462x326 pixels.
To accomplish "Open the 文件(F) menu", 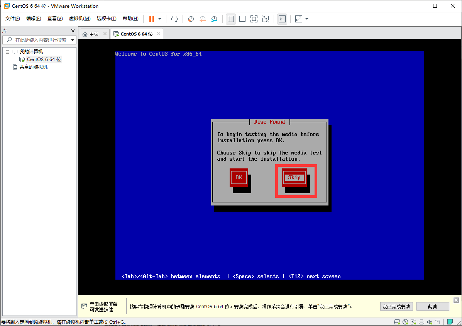I will (x=12, y=19).
